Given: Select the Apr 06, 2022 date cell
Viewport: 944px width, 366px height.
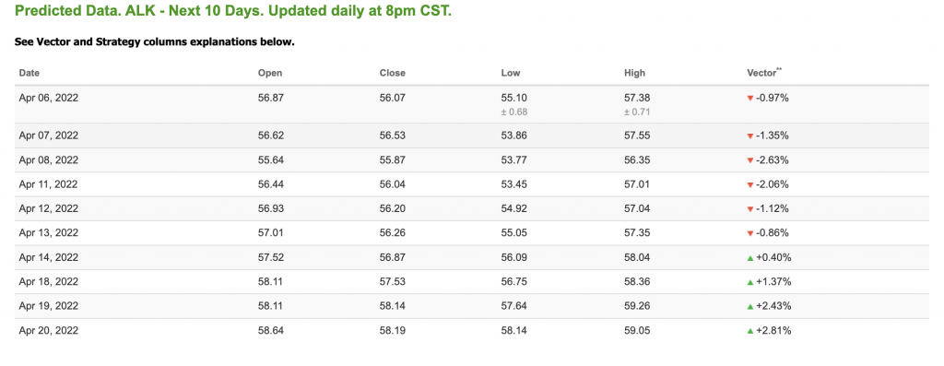Looking at the screenshot, I should click(49, 98).
